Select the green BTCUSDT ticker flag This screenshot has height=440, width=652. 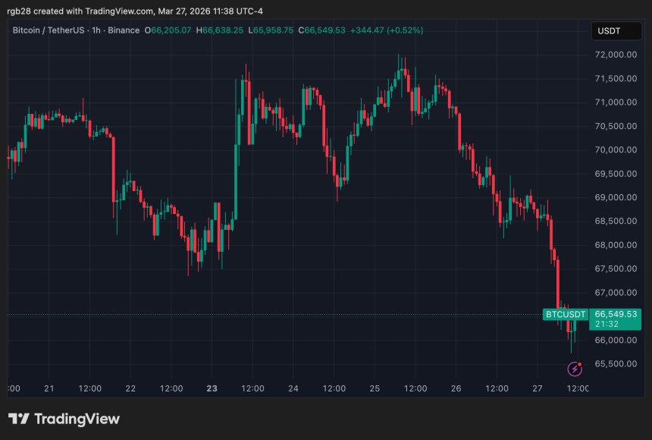565,314
